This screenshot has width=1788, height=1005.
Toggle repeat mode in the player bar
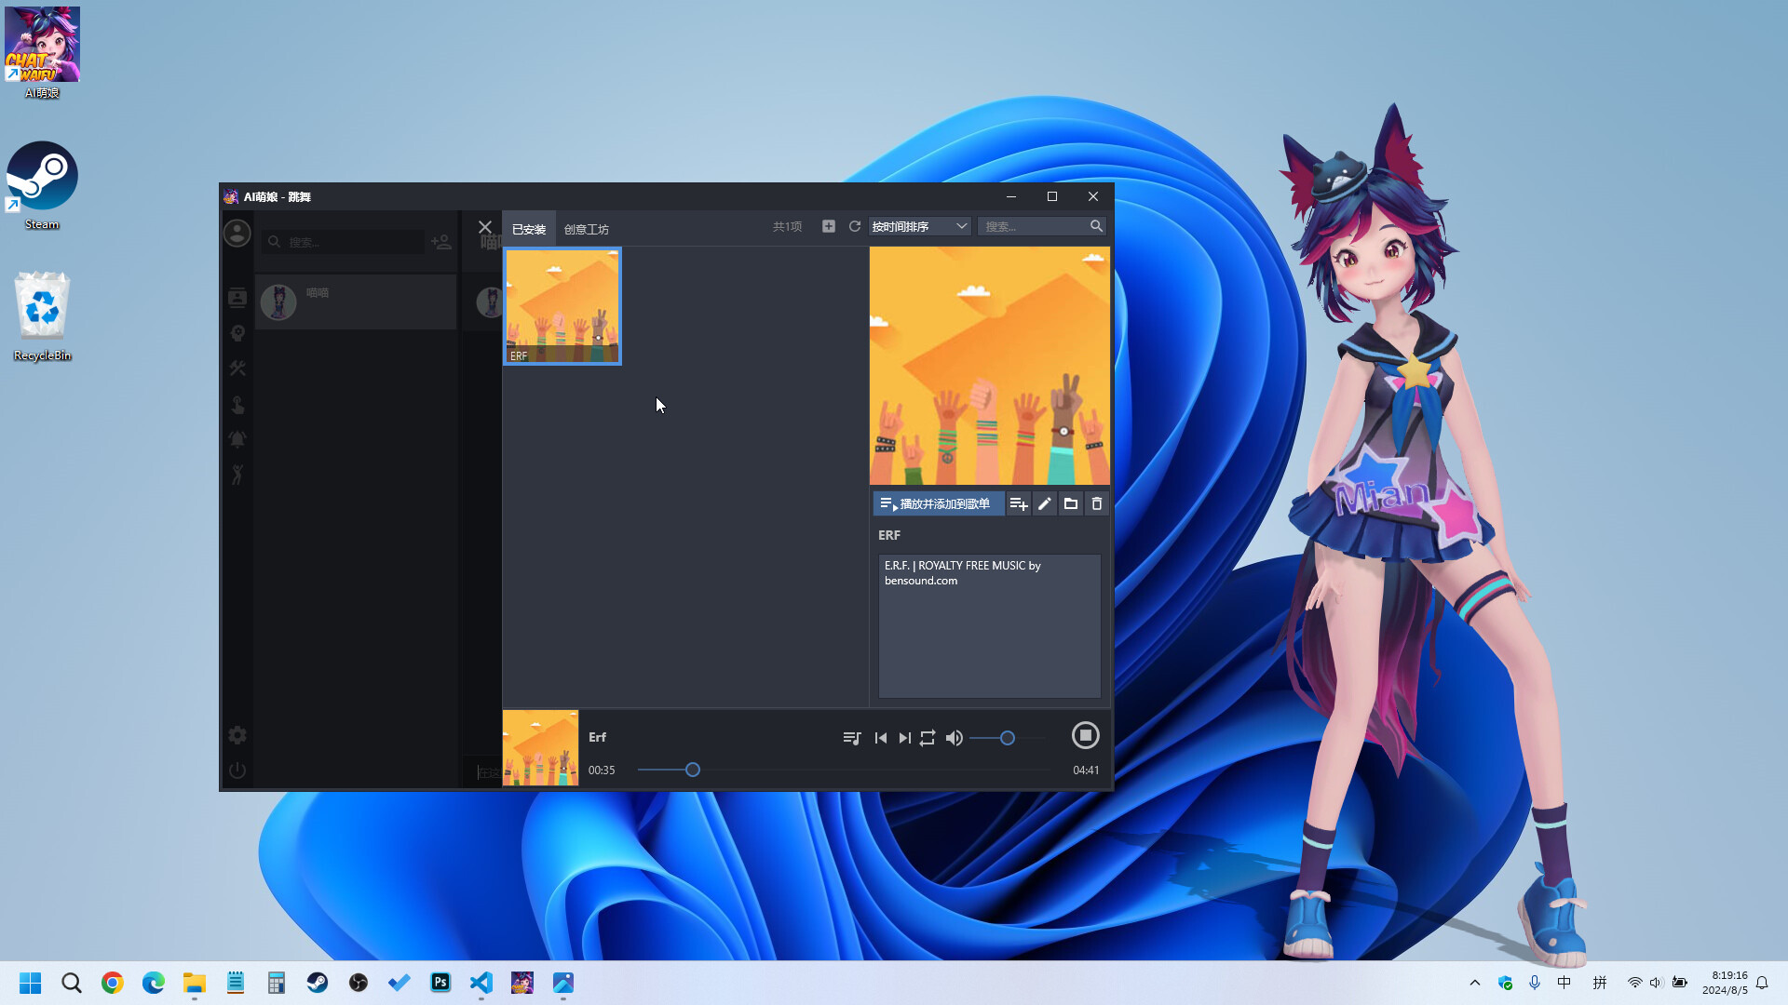(928, 738)
